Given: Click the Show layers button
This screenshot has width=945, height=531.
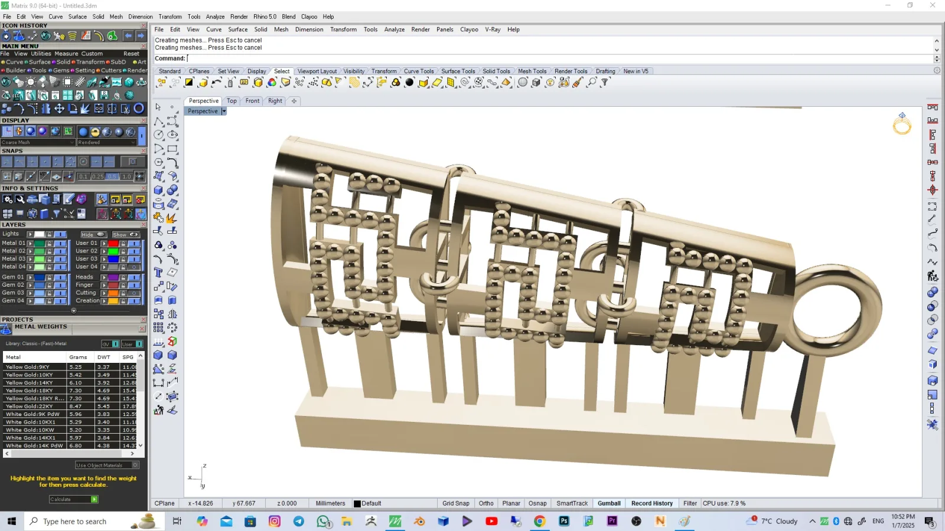Looking at the screenshot, I should [125, 235].
